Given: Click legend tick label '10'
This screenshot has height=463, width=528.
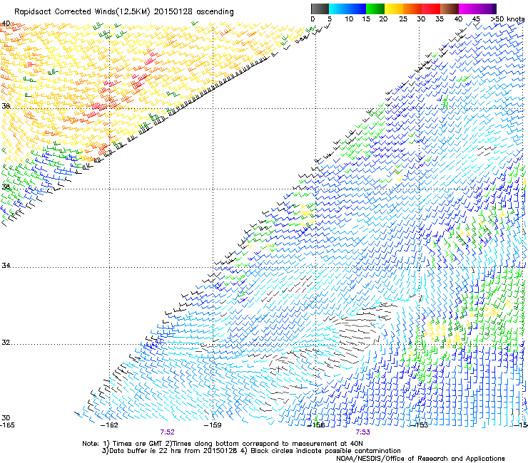Looking at the screenshot, I should point(349,19).
